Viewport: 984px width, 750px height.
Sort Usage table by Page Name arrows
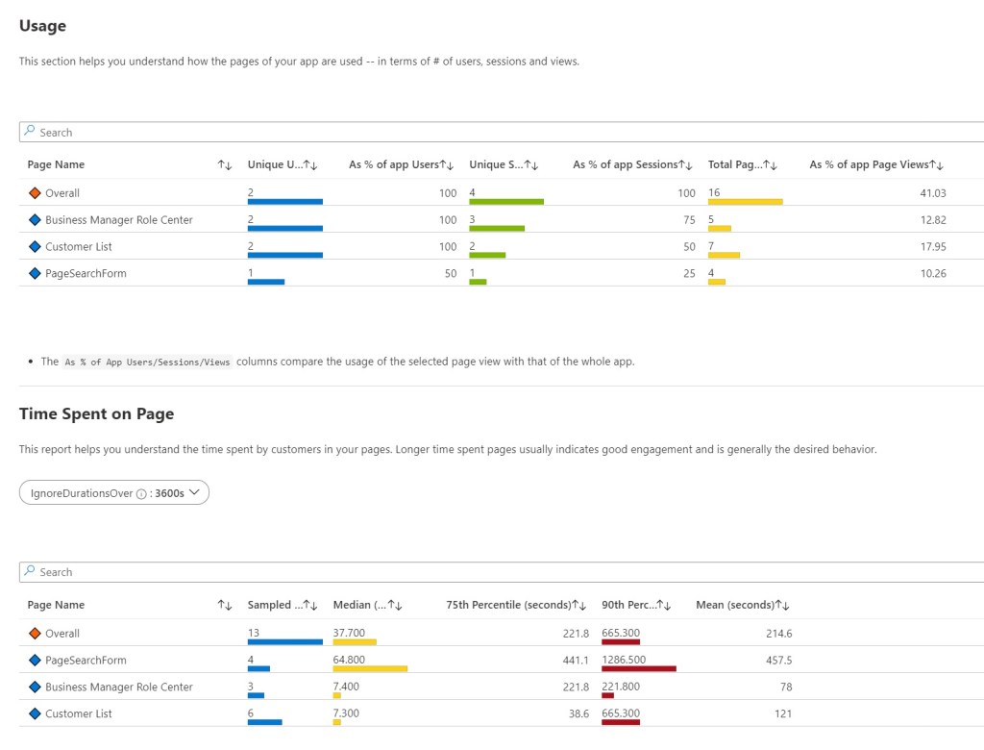tap(225, 165)
